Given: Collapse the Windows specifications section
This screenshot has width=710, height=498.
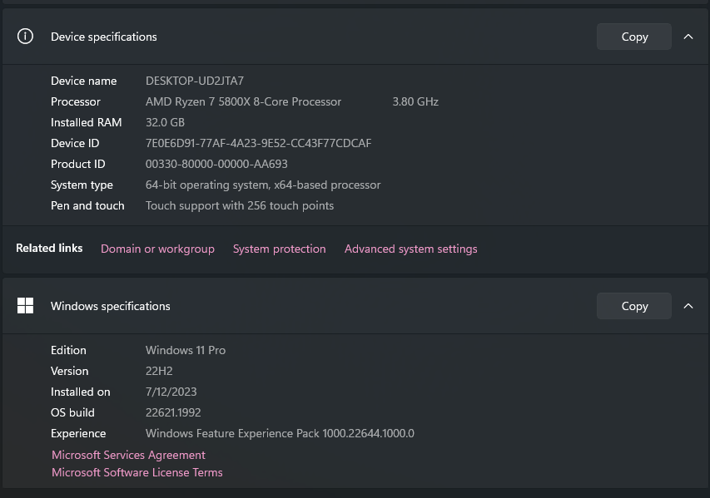Looking at the screenshot, I should [x=688, y=306].
